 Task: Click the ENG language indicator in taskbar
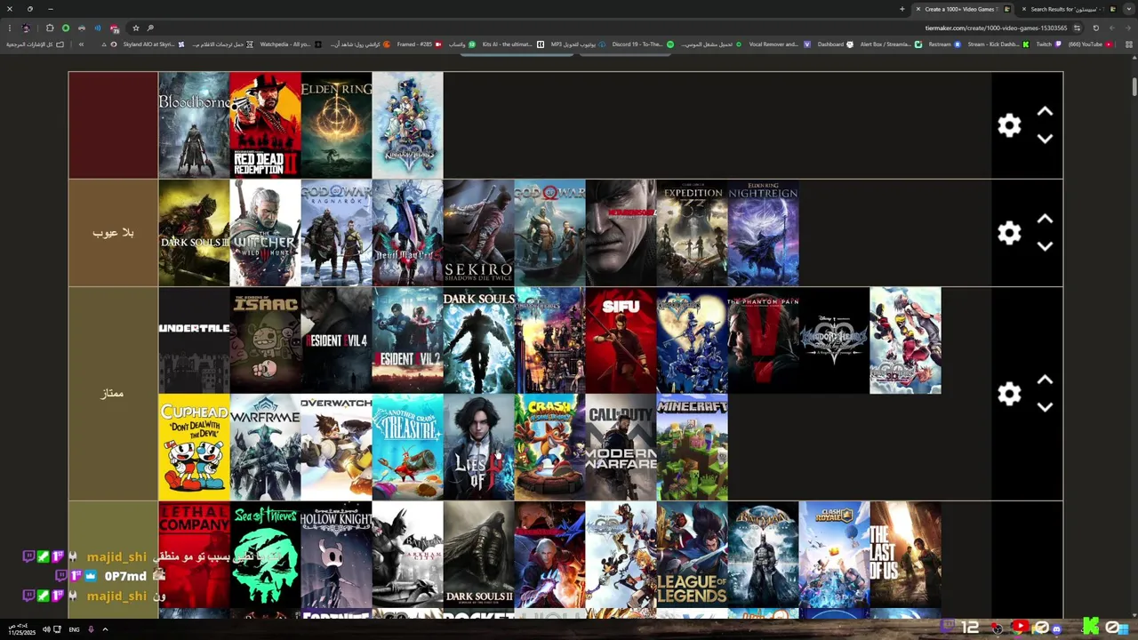(74, 629)
